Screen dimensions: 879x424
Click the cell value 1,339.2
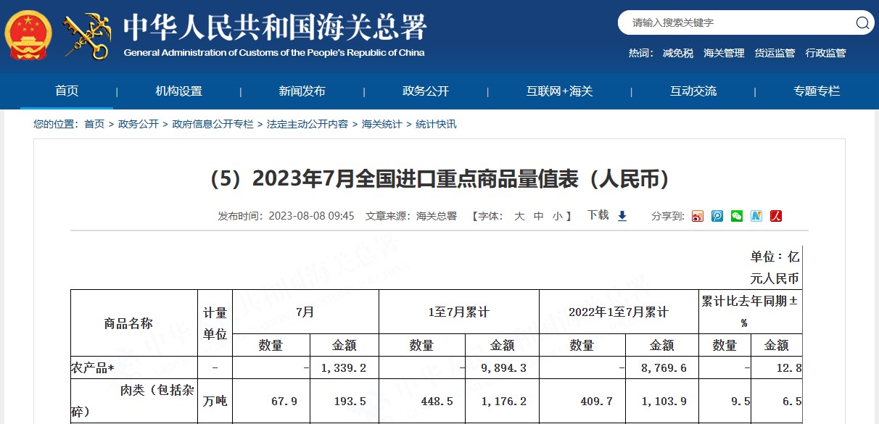click(343, 368)
